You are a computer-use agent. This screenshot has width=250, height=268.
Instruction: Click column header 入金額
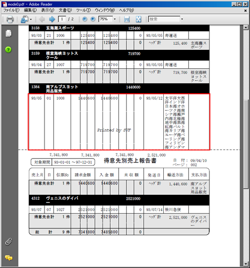[x=107, y=175]
